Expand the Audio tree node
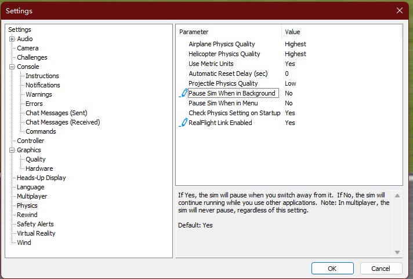The width and height of the screenshot is (413, 279). click(12, 39)
